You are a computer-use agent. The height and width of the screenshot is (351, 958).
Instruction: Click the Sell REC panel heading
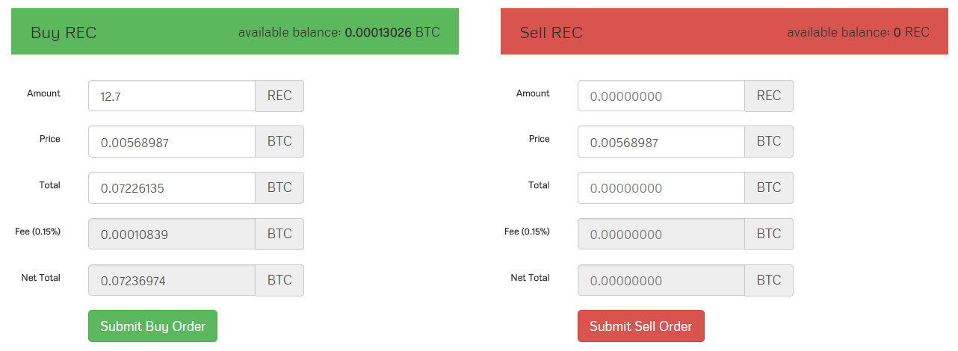551,33
